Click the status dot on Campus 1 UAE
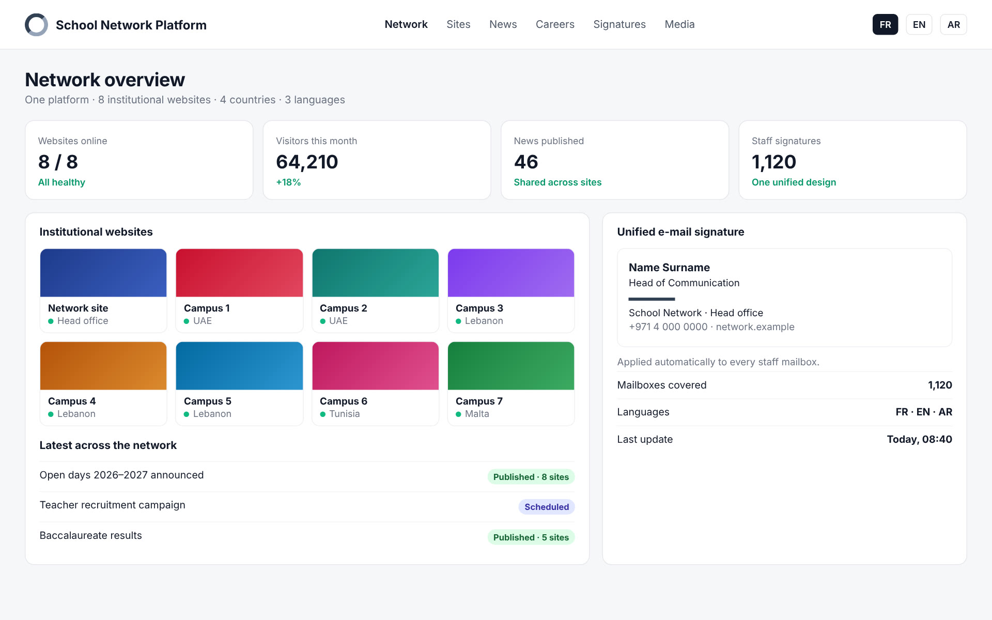 (x=187, y=321)
